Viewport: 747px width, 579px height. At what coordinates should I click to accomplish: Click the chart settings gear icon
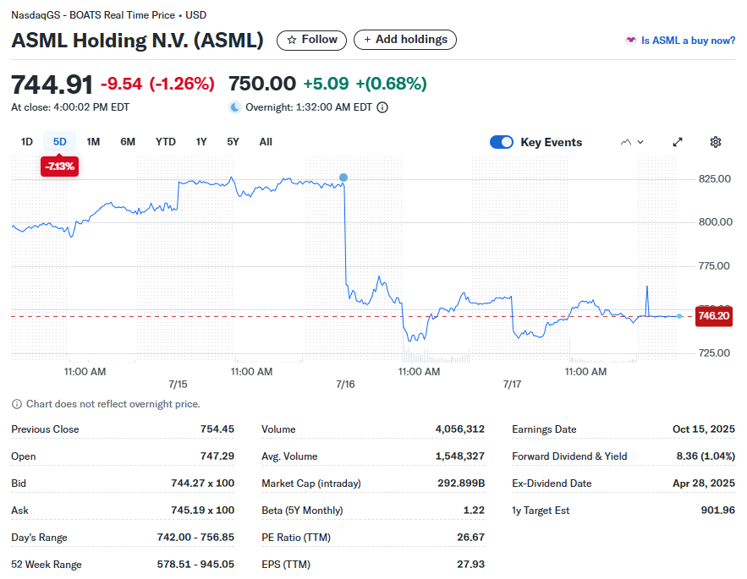pos(715,142)
